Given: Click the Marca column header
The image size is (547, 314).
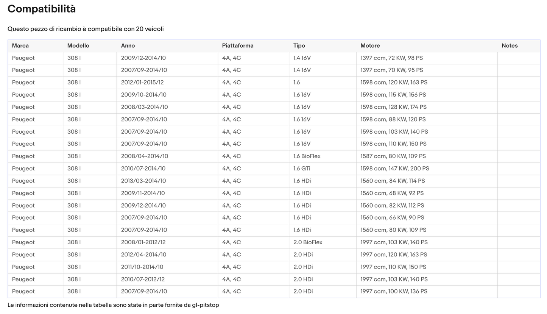Looking at the screenshot, I should [20, 46].
